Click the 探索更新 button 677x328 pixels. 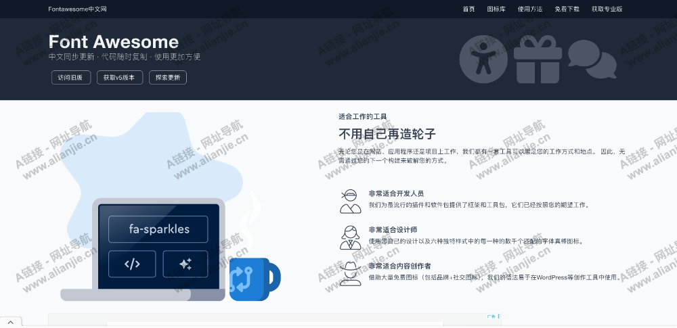pos(167,78)
